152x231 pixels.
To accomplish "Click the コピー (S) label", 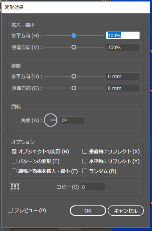I will (68, 187).
